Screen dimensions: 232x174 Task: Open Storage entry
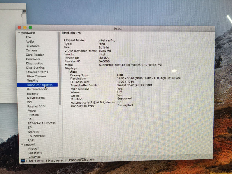pos(33,132)
